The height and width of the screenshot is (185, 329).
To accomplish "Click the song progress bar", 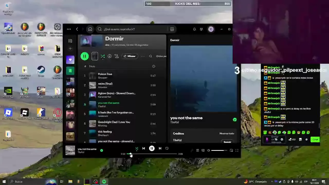I will 152,154.
